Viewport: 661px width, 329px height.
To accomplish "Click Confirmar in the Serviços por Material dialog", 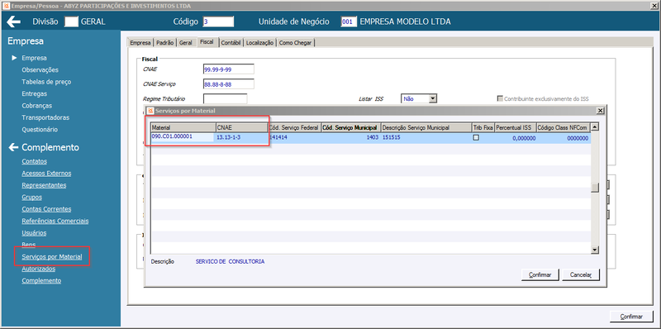I will coord(540,274).
